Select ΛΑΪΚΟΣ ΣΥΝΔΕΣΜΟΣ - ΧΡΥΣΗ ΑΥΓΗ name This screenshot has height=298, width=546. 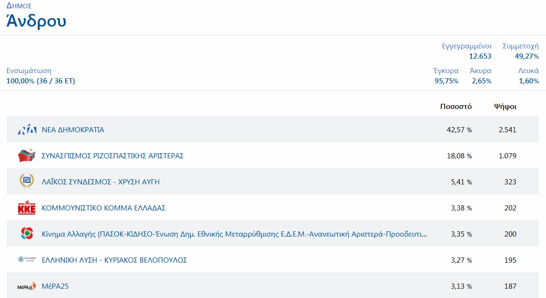point(101,182)
